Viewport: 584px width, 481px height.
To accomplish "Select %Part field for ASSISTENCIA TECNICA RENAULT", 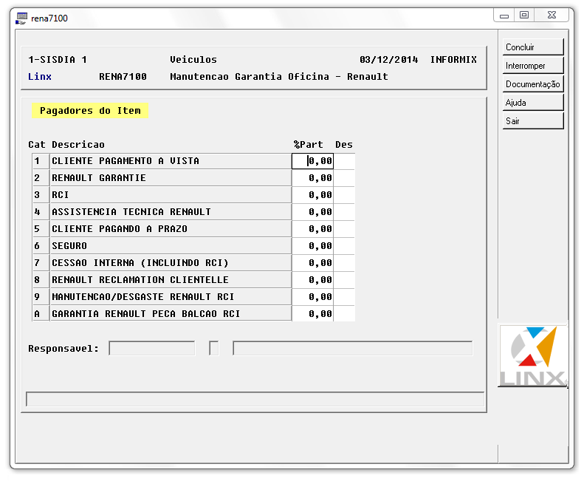I will 312,212.
